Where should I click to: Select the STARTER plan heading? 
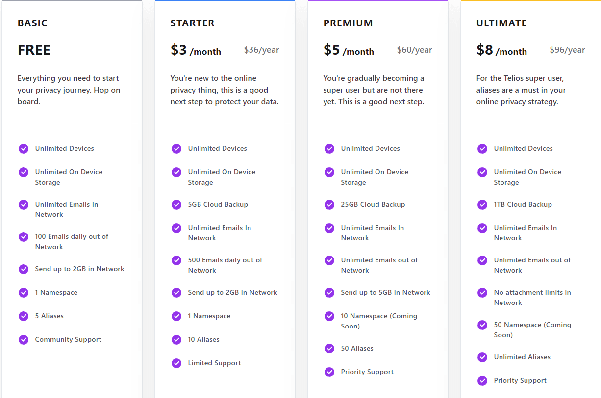click(x=192, y=23)
